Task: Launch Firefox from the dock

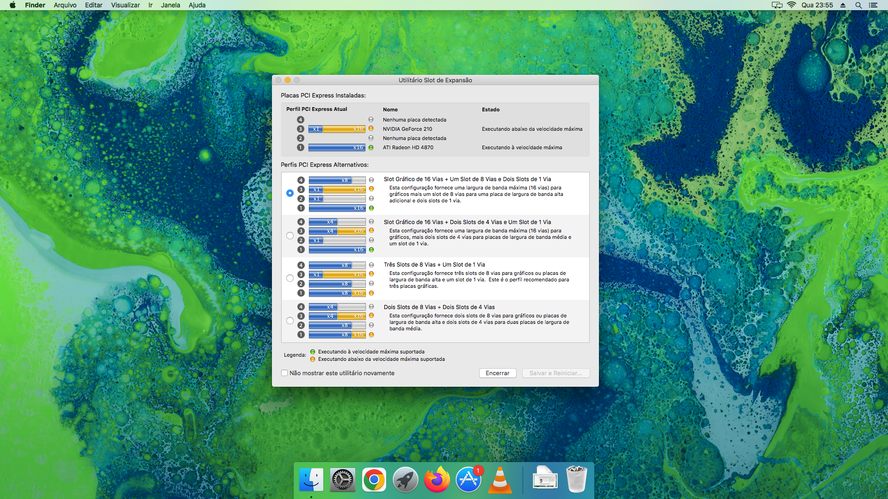Action: click(437, 480)
